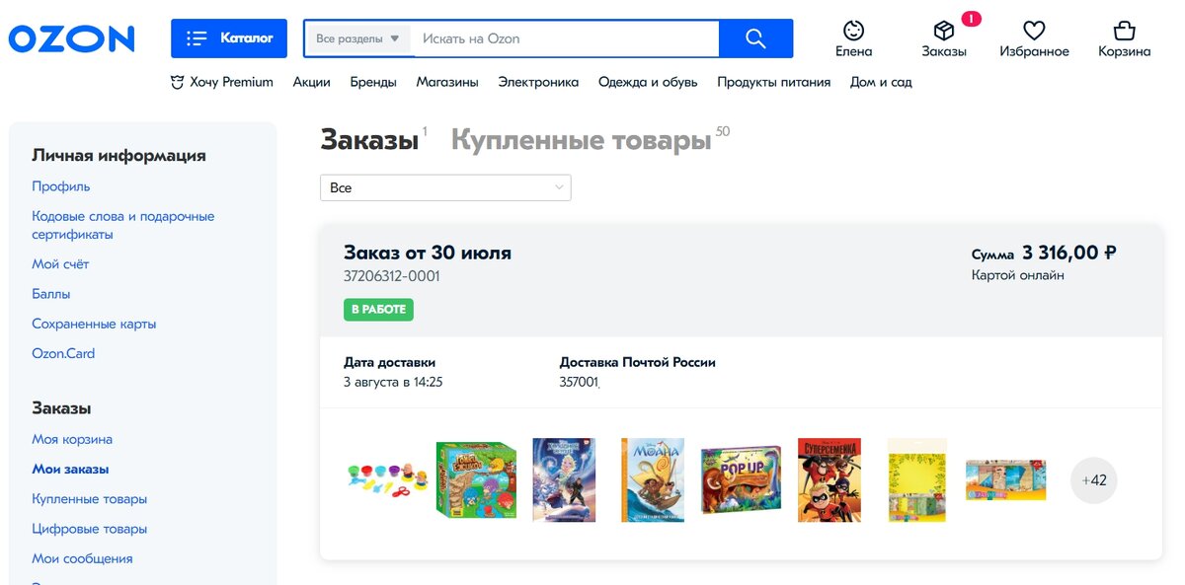Open the Каталог menu button
This screenshot has height=585, width=1185.
[229, 38]
